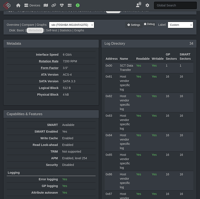Image resolution: width=200 pixels, height=199 pixels.
Task: Click the SMART Available value
Action: (x=68, y=125)
